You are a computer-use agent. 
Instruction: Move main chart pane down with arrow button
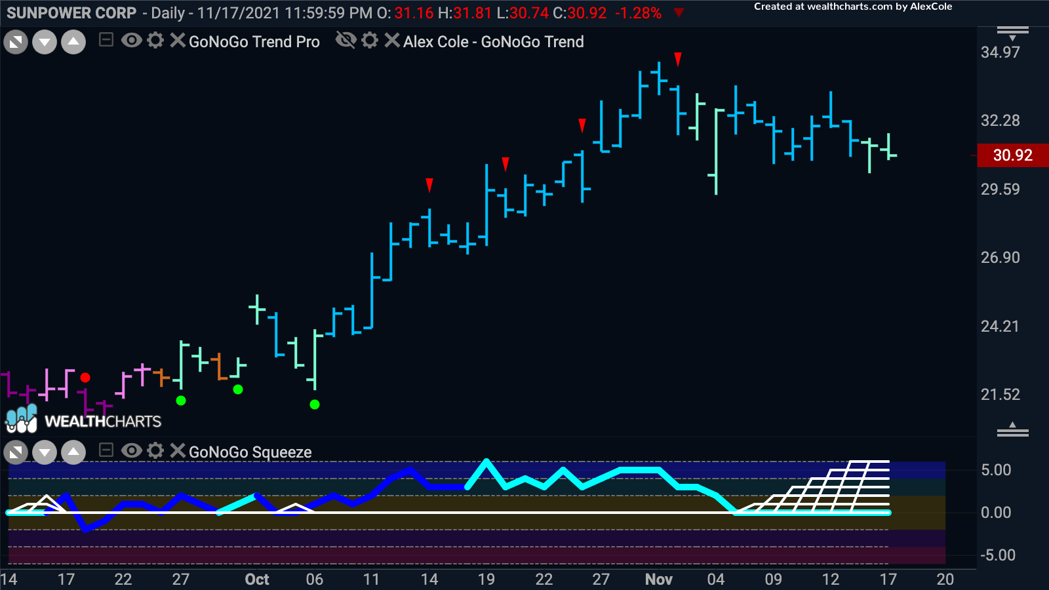(x=45, y=43)
